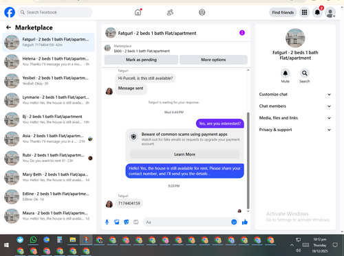
Task: Click chat scroll down arrow
Action: coord(248,211)
